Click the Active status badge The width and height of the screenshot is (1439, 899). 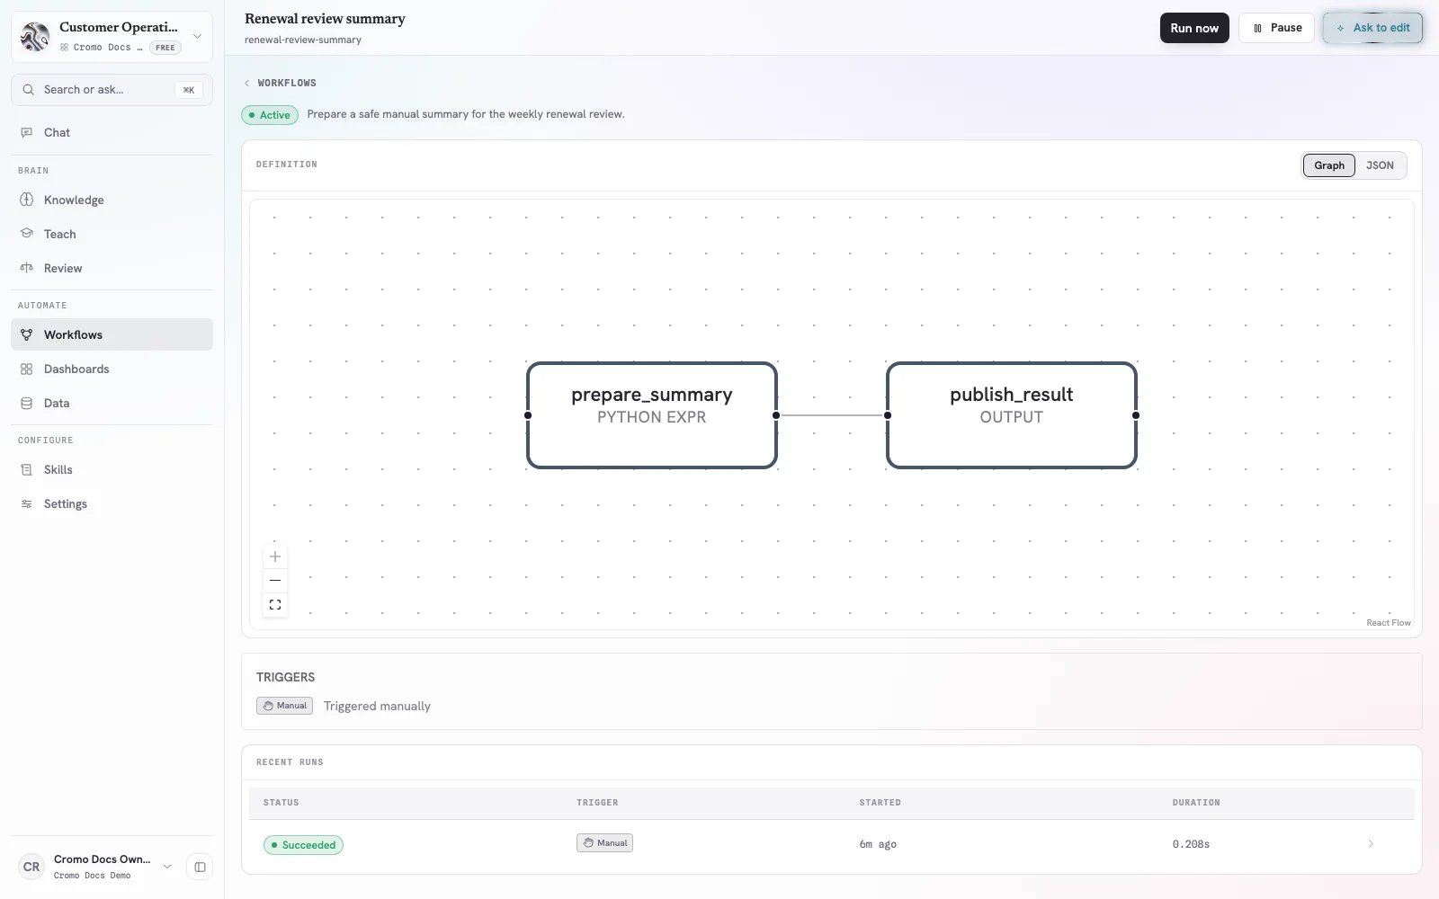(270, 115)
